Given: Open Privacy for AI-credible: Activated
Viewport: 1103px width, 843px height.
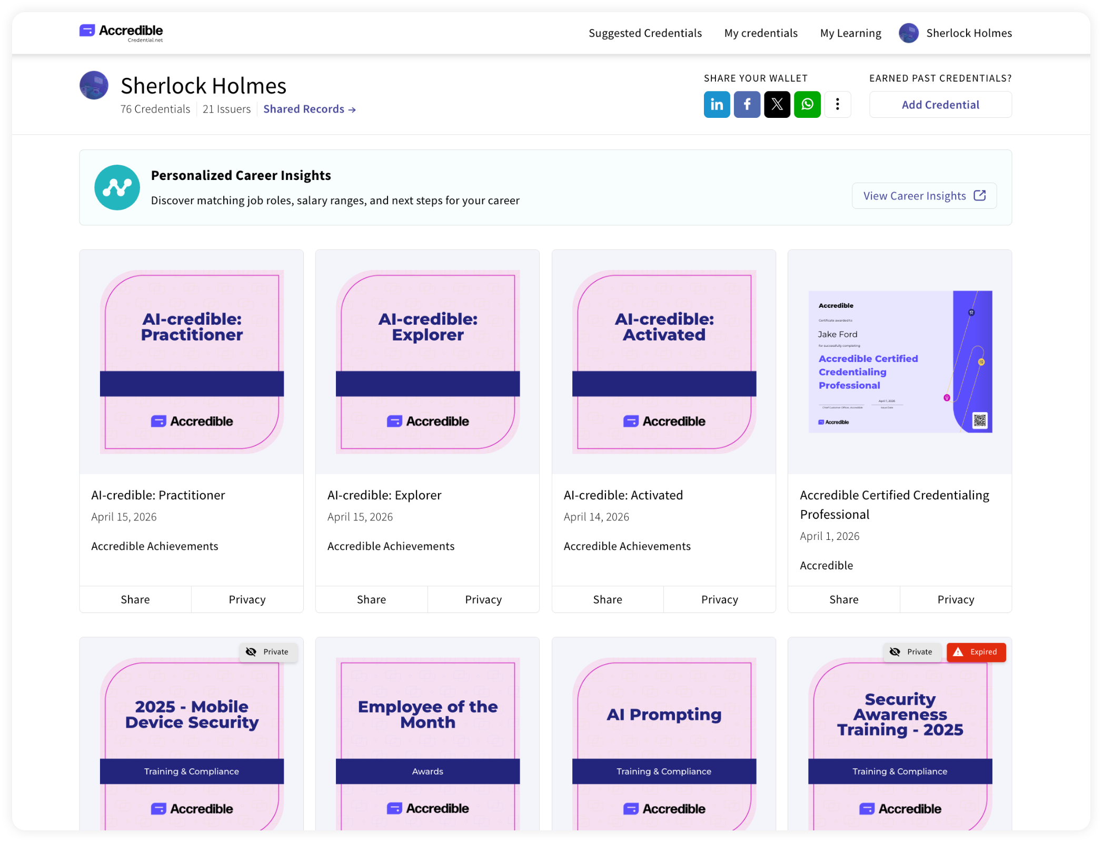Looking at the screenshot, I should (x=720, y=599).
